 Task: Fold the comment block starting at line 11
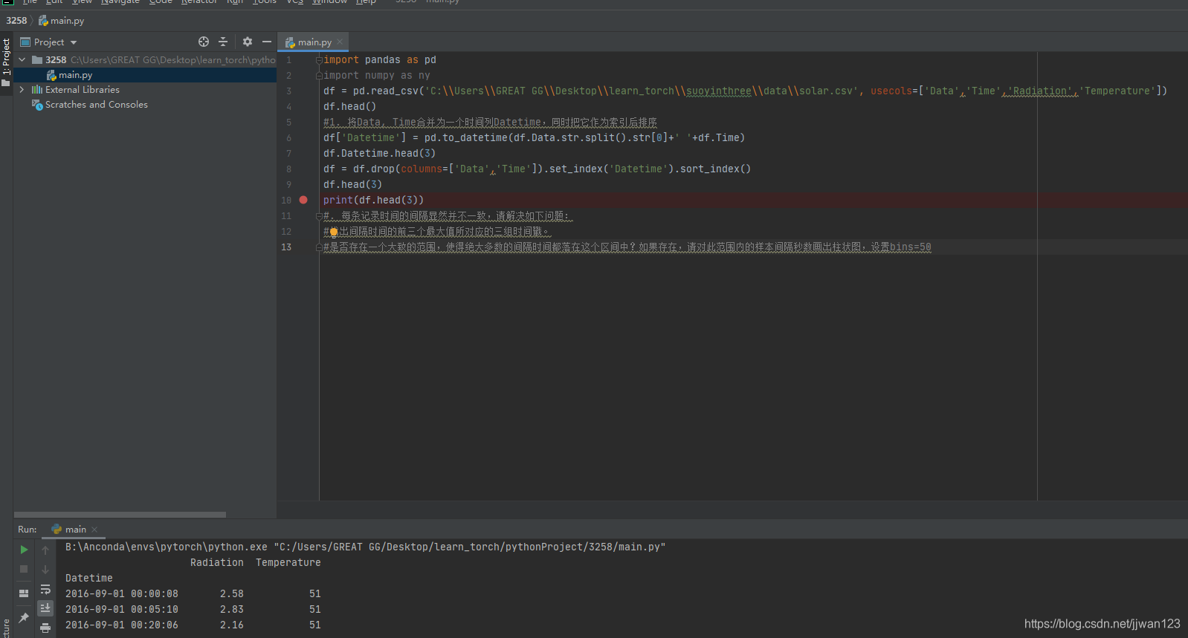[319, 215]
